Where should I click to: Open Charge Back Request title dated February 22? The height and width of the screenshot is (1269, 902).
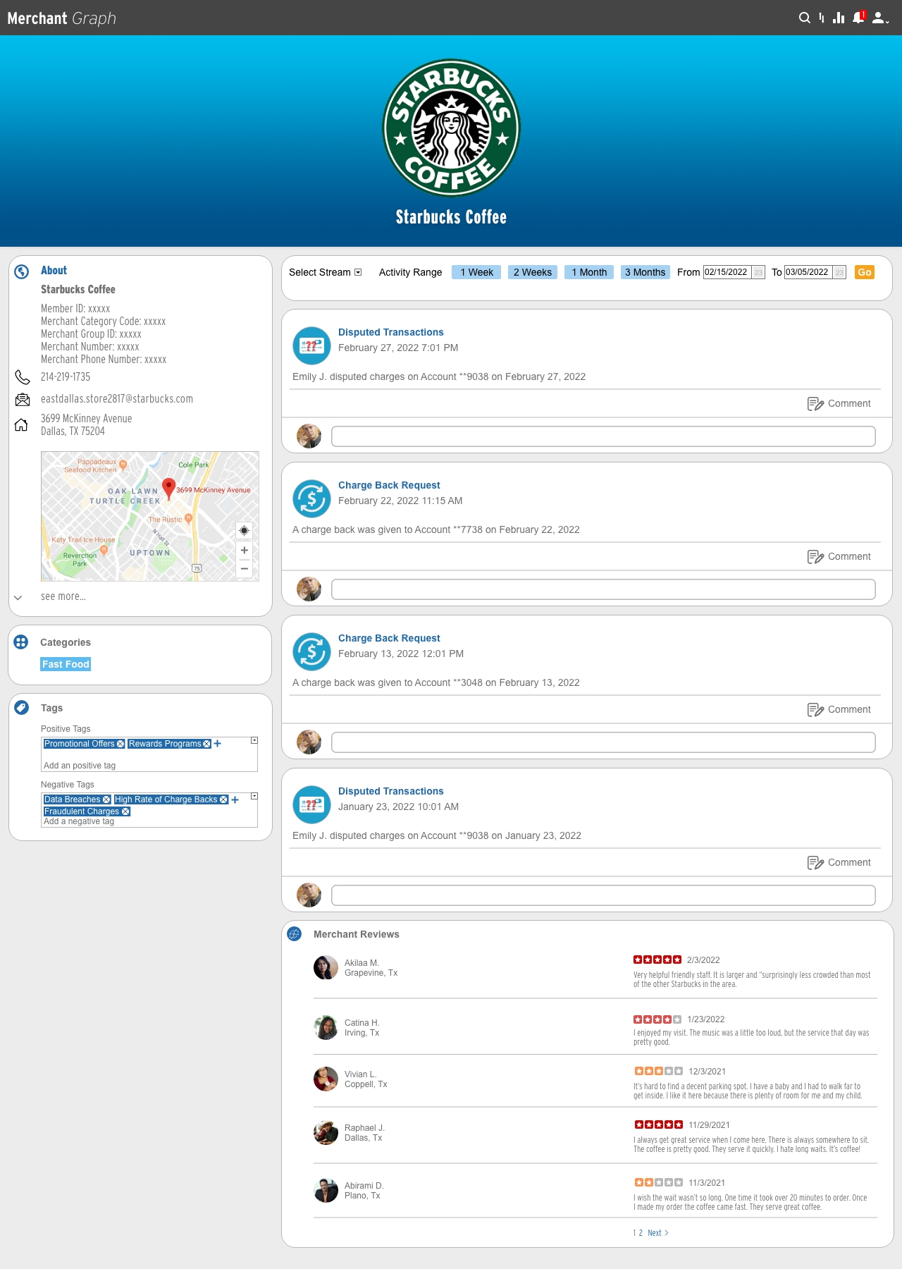tap(389, 485)
